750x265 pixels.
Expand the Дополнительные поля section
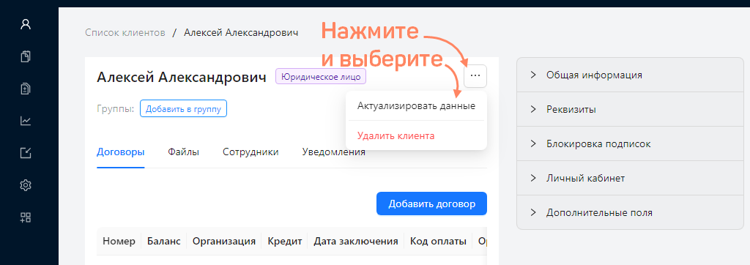(630, 213)
